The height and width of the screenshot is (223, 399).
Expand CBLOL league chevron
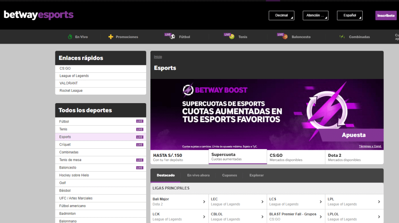point(262,217)
